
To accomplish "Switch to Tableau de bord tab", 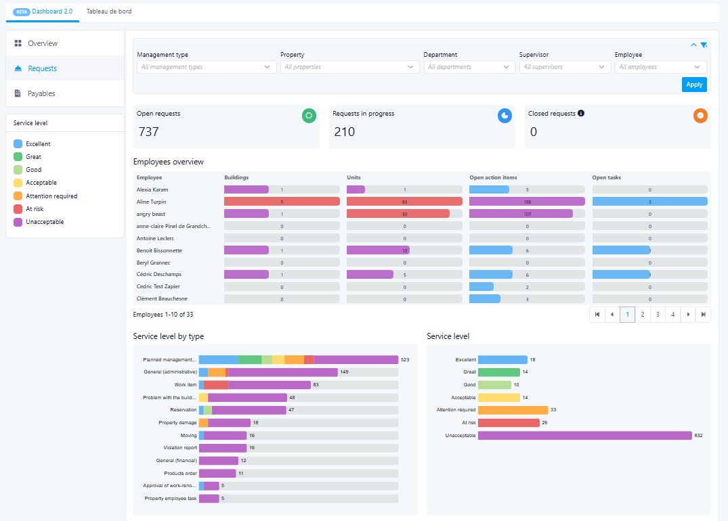I will 109,12.
